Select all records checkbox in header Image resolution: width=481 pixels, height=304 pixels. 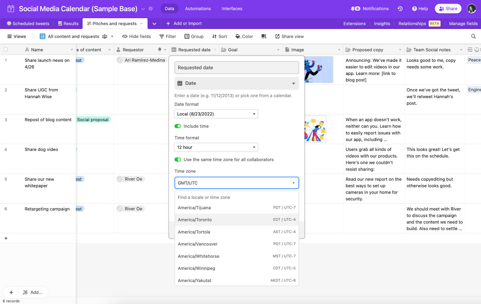tap(5, 49)
